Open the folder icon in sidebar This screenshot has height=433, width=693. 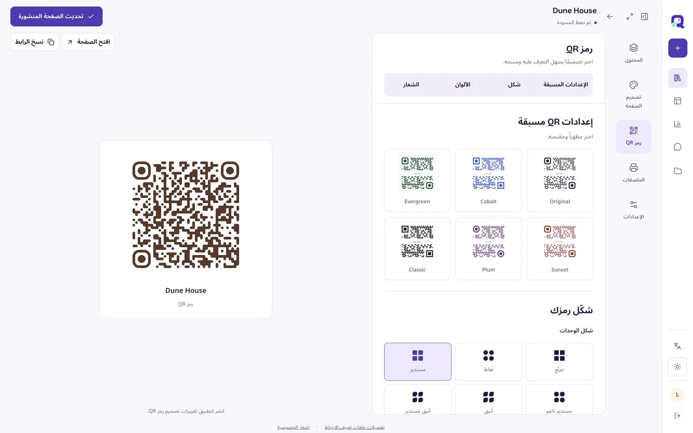click(x=678, y=171)
